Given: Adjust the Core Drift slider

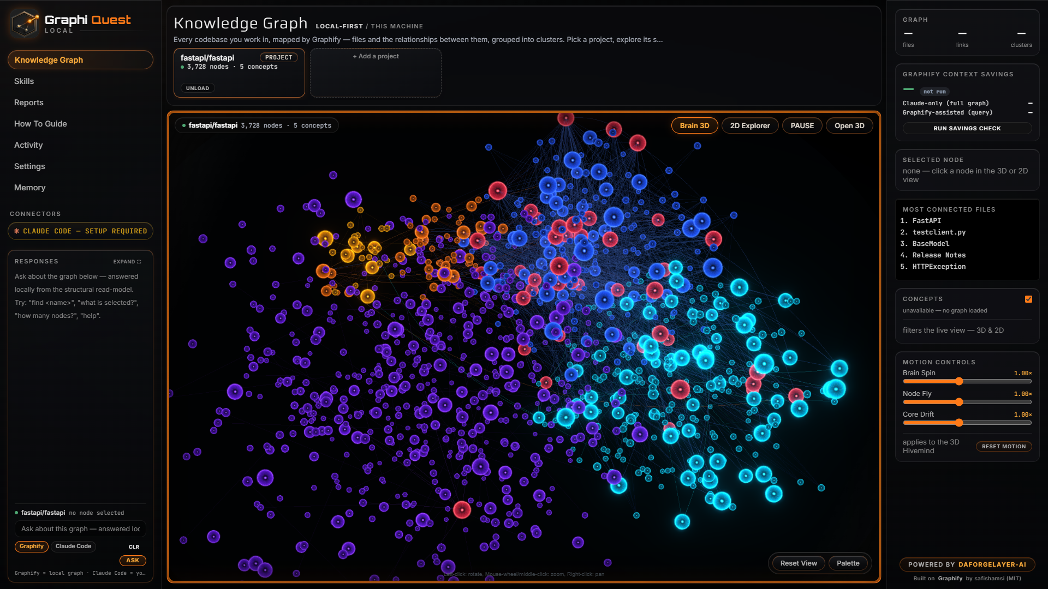Looking at the screenshot, I should [967, 423].
